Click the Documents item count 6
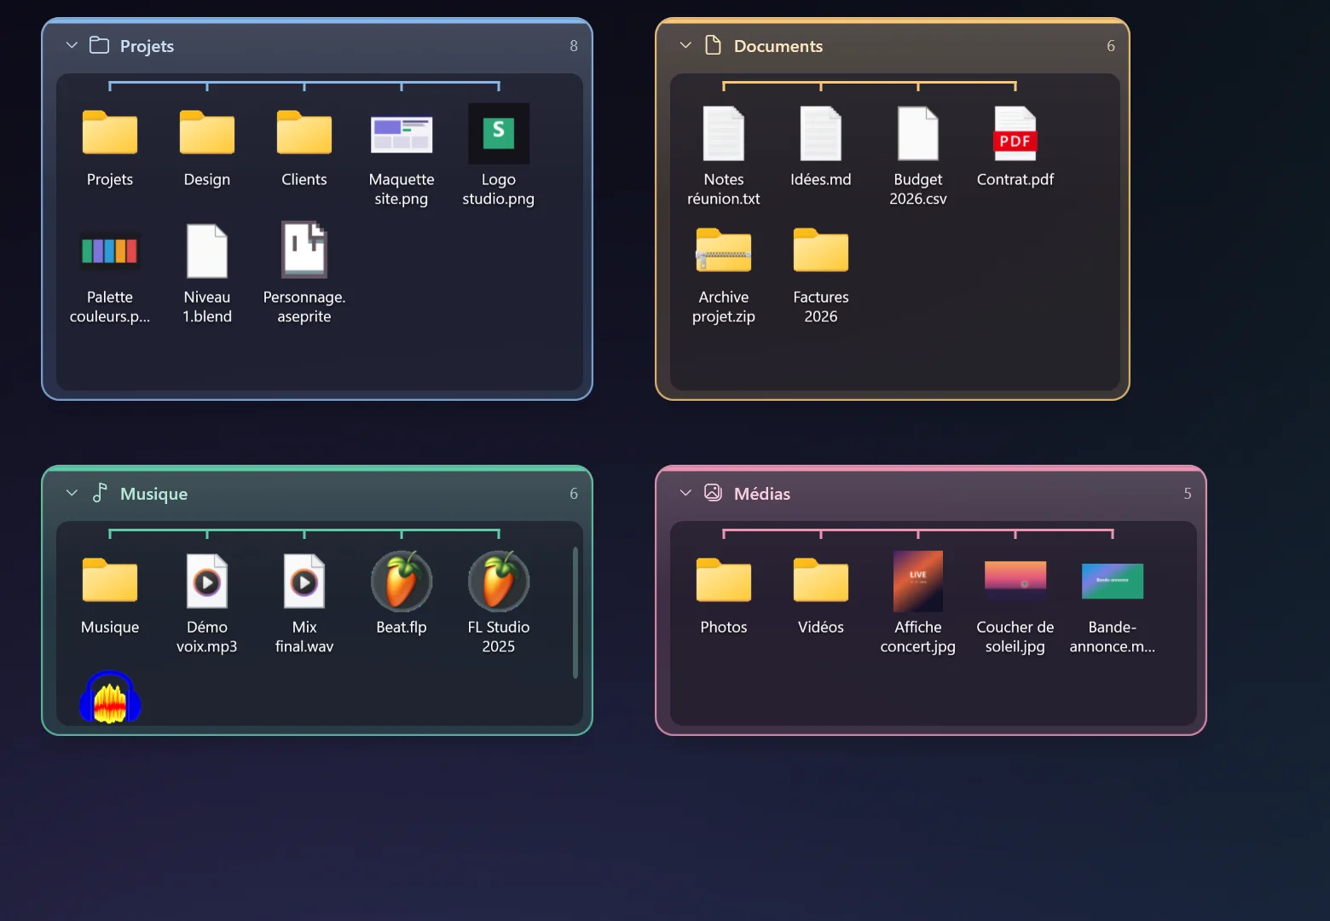The image size is (1330, 921). point(1111,46)
